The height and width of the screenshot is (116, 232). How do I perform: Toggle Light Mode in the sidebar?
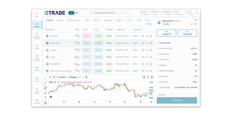click(x=37, y=90)
